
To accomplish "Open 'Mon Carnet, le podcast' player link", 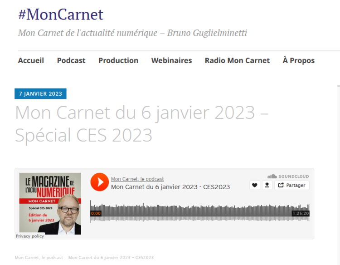I will [x=137, y=179].
